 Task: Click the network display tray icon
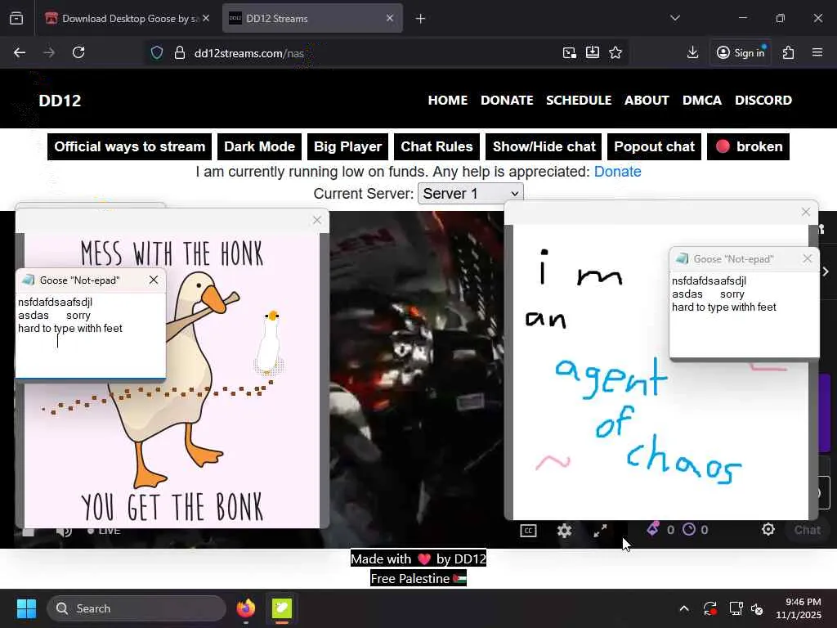736,608
